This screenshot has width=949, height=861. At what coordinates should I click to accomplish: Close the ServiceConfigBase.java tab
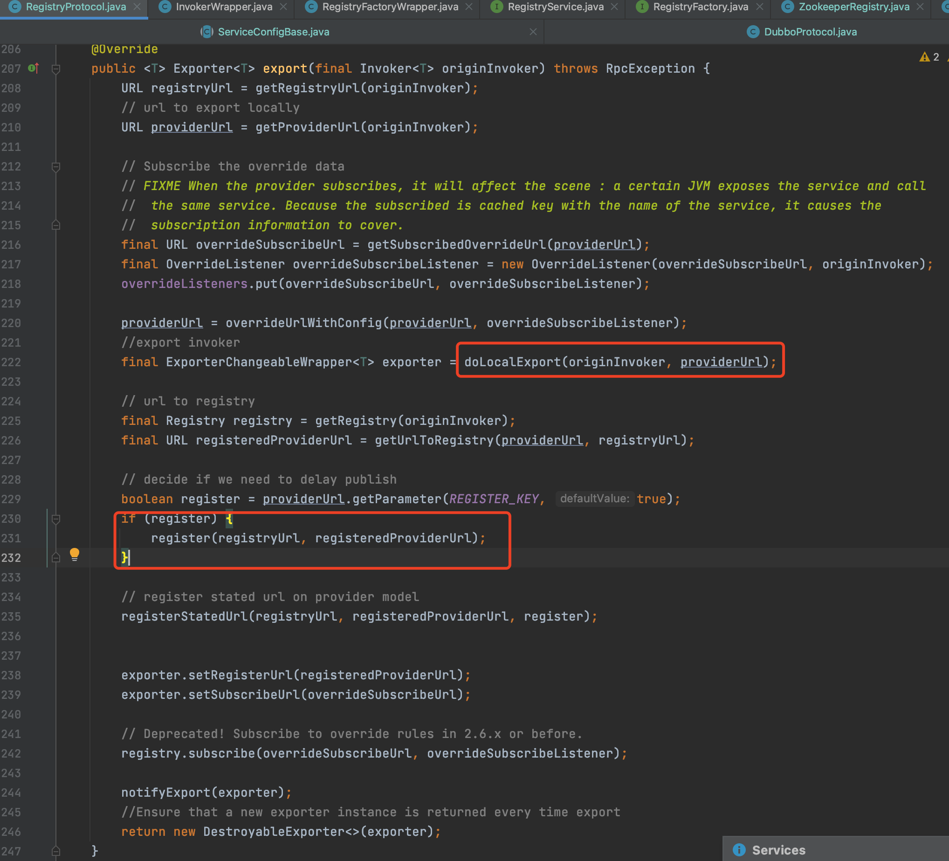point(533,32)
